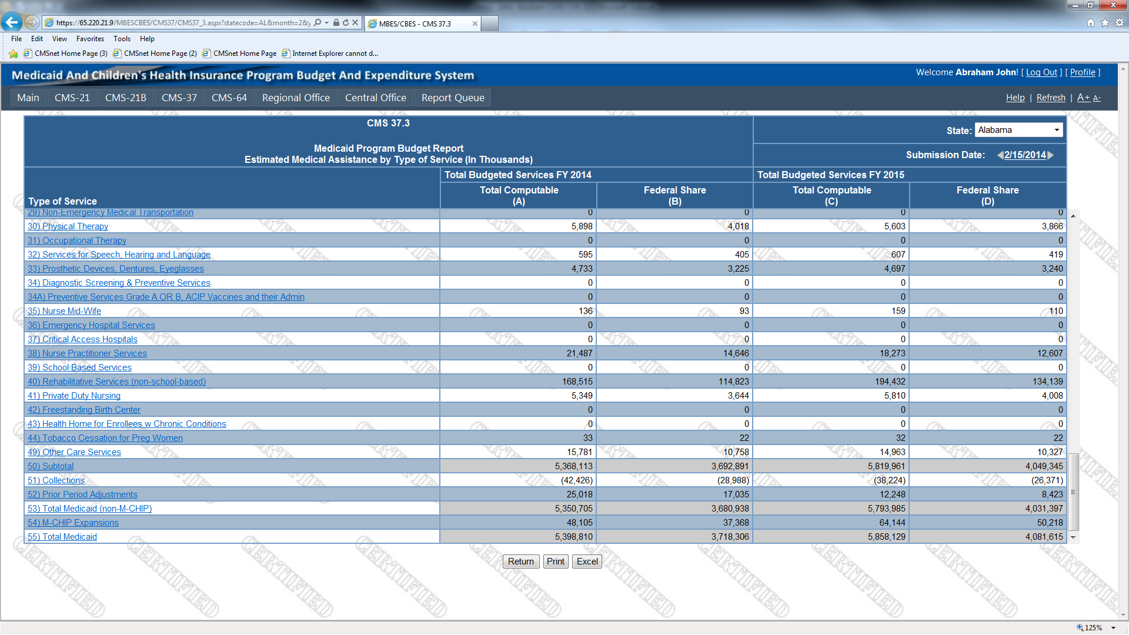Click the browser back arrow button
This screenshot has height=635, width=1129.
12,22
